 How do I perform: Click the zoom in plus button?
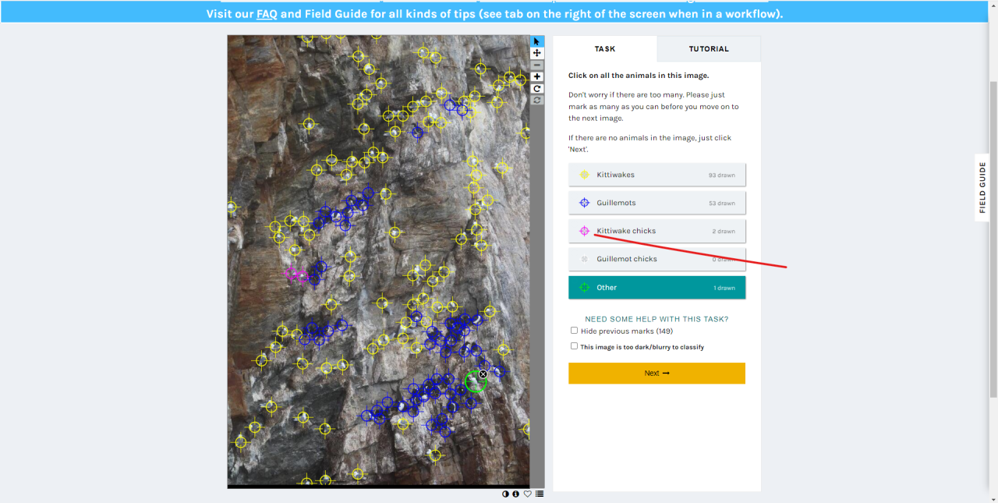pos(536,76)
